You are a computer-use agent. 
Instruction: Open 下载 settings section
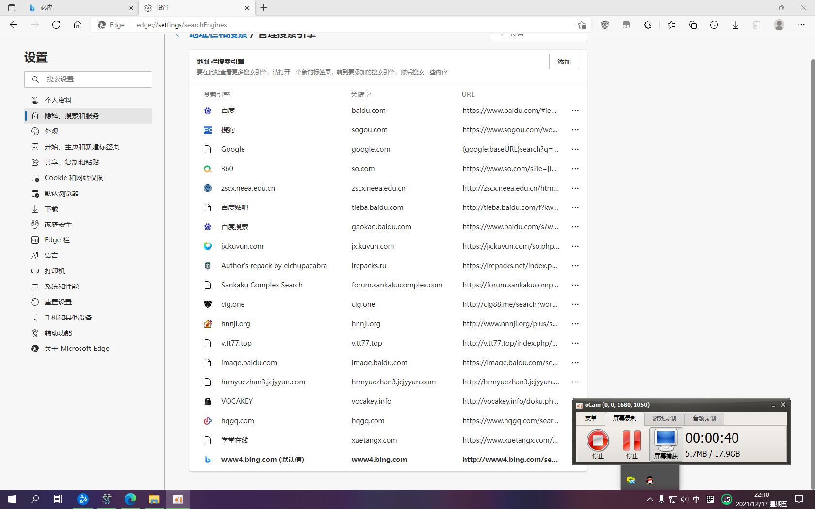coord(88,209)
